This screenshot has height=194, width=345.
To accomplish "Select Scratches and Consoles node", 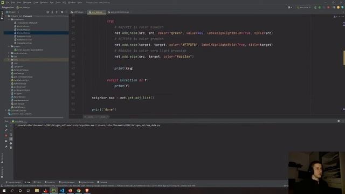I will click(20, 114).
